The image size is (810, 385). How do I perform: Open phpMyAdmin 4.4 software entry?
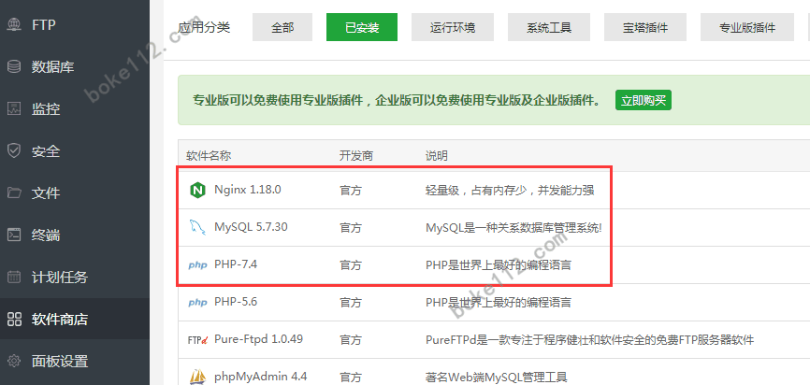point(260,377)
